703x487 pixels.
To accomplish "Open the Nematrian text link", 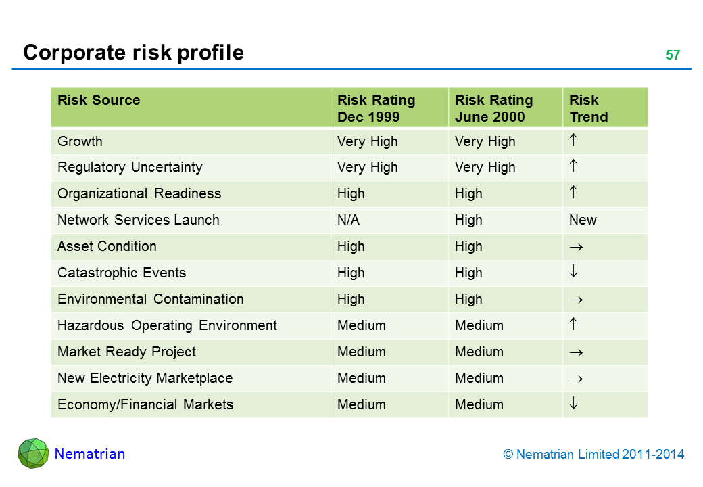I will pyautogui.click(x=90, y=454).
